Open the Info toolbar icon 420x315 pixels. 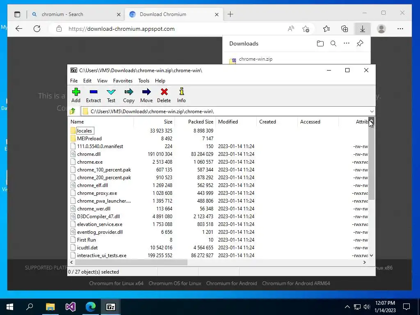(181, 95)
